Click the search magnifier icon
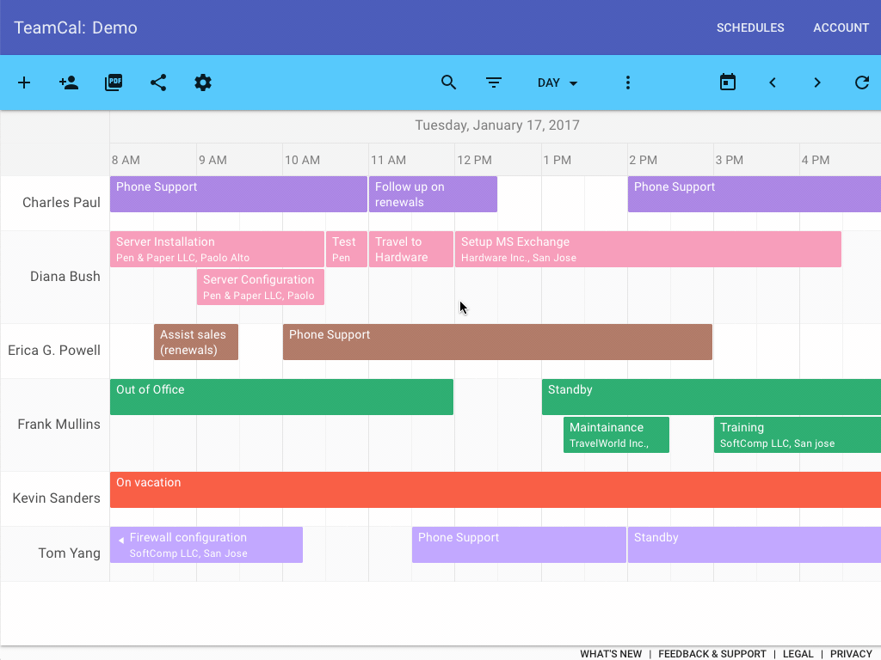 (448, 82)
